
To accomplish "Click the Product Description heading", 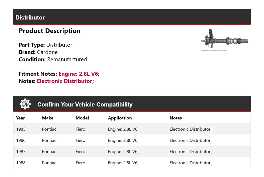I will tap(50, 31).
